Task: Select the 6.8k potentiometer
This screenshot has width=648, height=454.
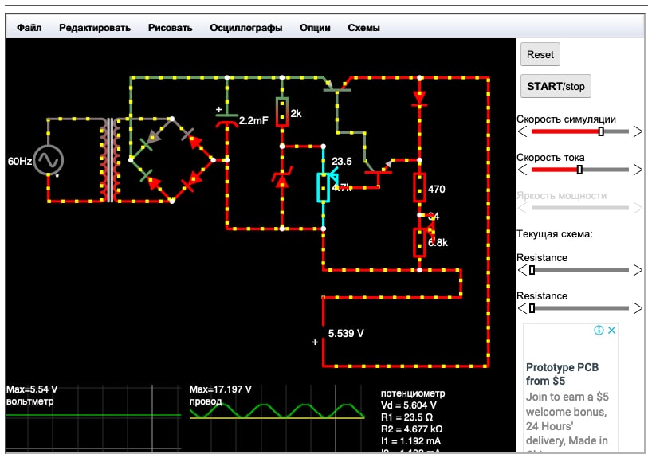Action: click(x=419, y=243)
